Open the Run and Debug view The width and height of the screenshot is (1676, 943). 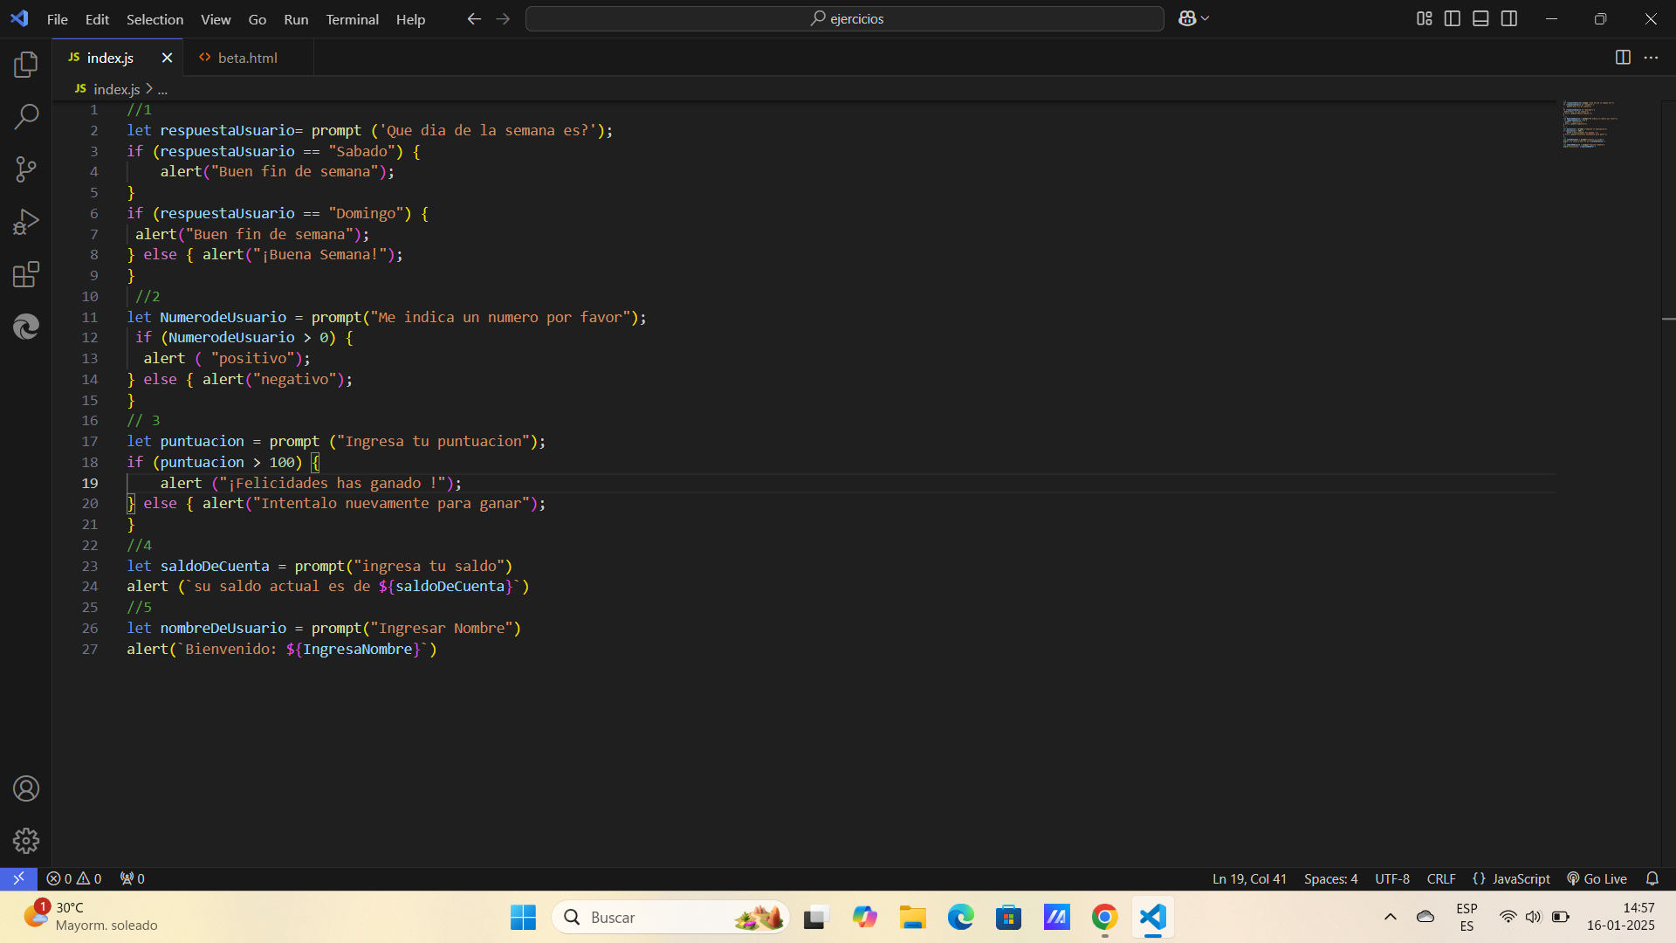pyautogui.click(x=26, y=222)
